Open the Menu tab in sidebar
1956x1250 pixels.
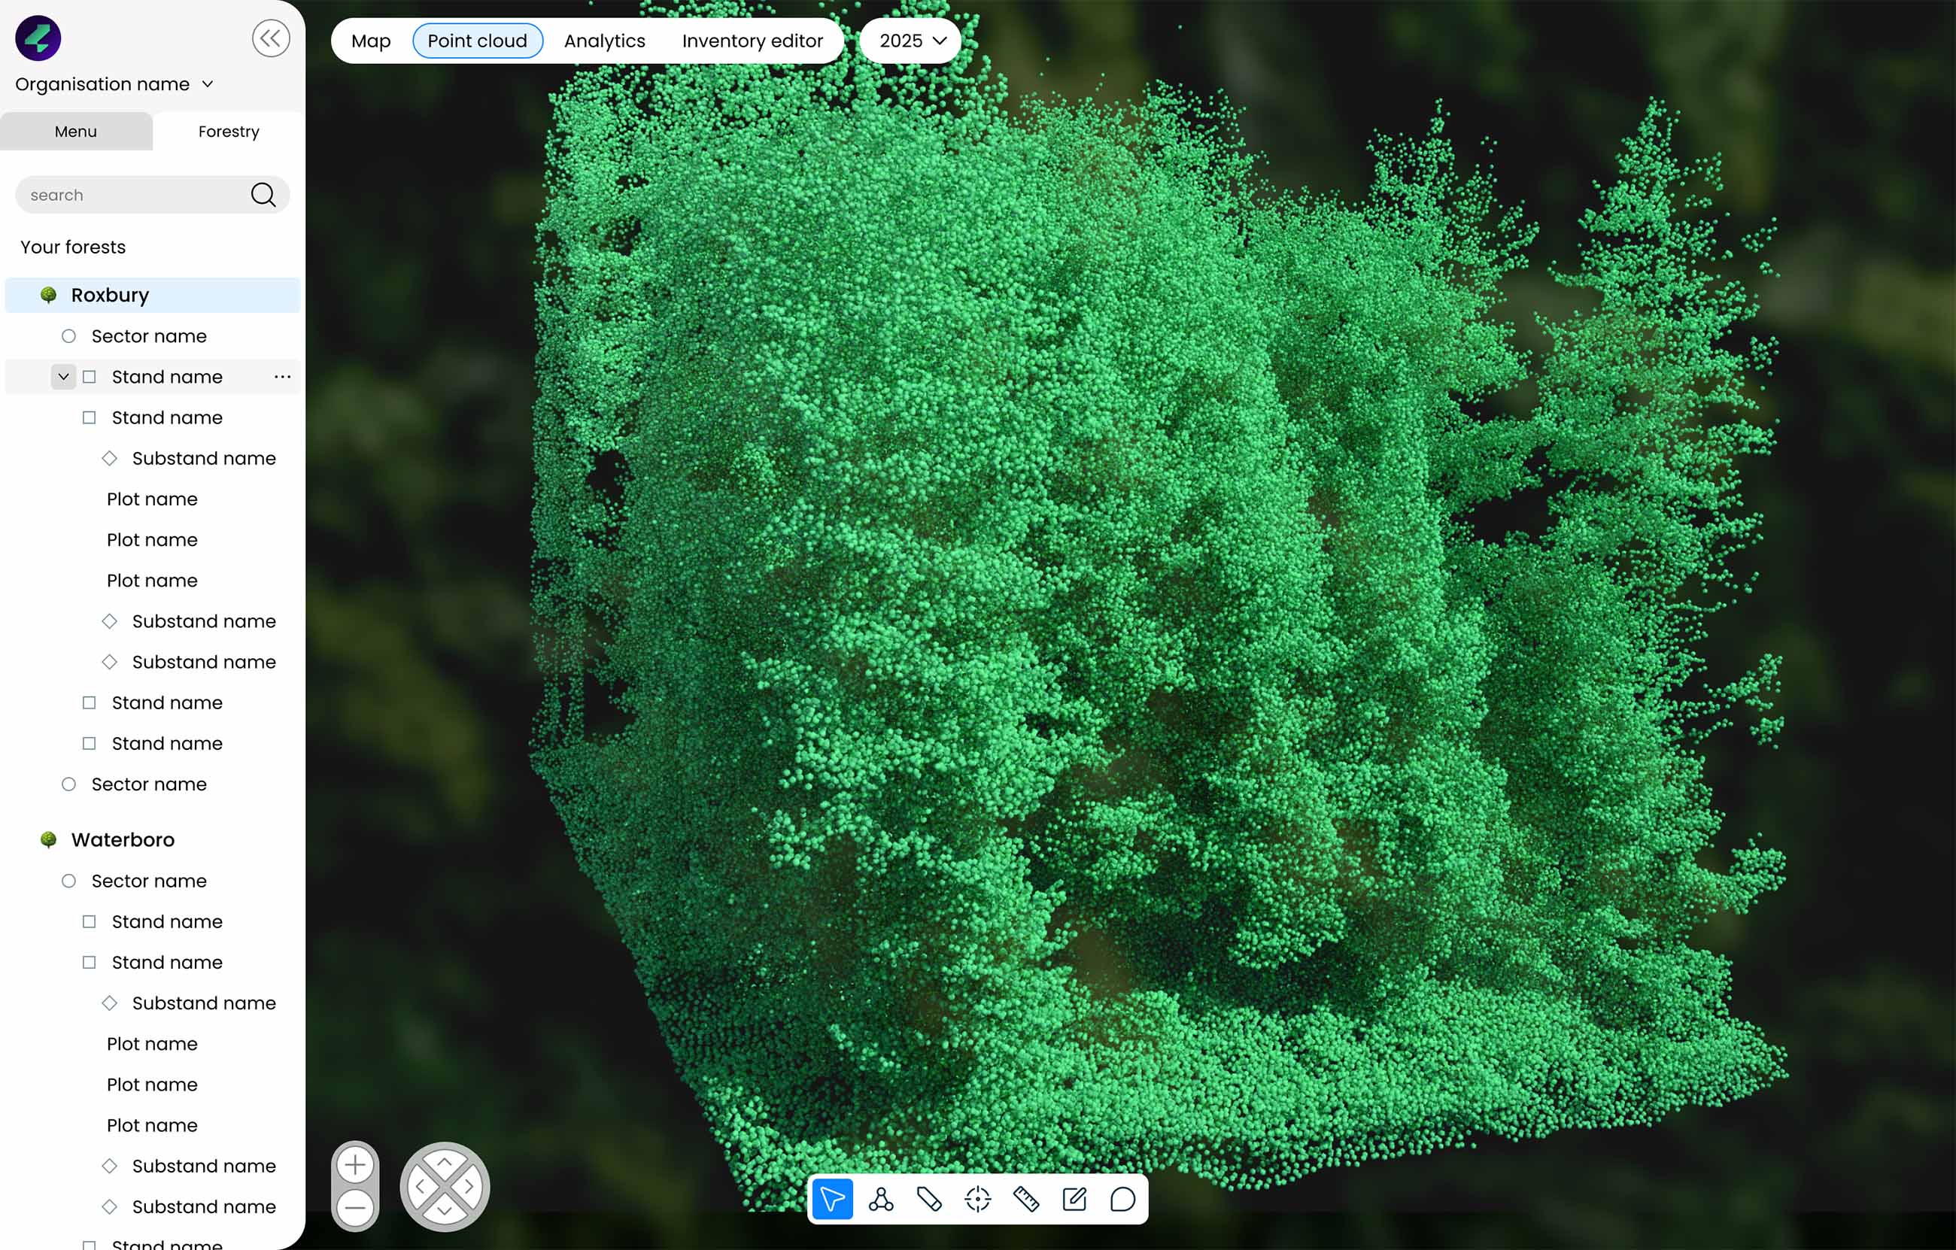click(75, 132)
